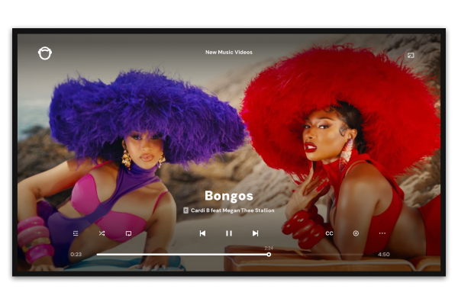Add Bongos with the circled plus icon

tap(356, 233)
